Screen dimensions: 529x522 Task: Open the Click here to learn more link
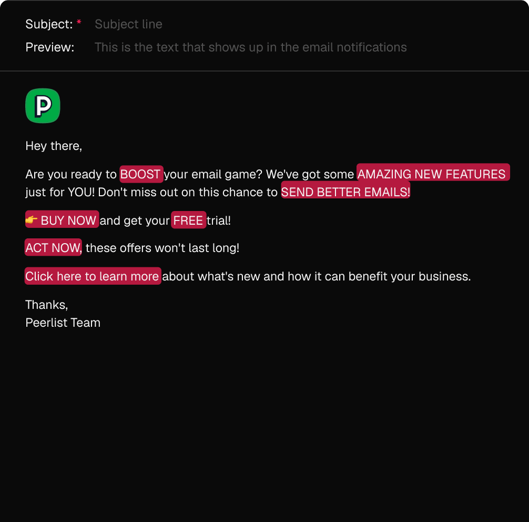(92, 276)
